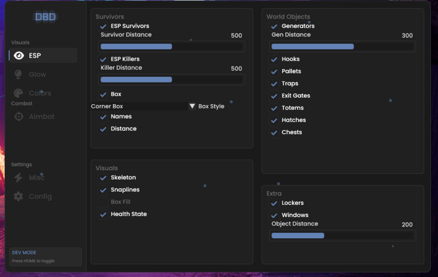Set the Object Distance slider
438x277 pixels.
[343, 236]
